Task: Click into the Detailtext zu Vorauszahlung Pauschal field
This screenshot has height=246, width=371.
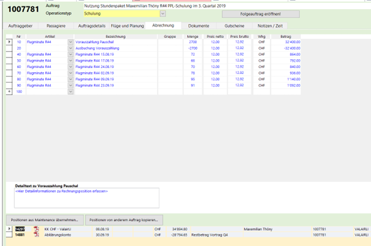Action: (86, 198)
